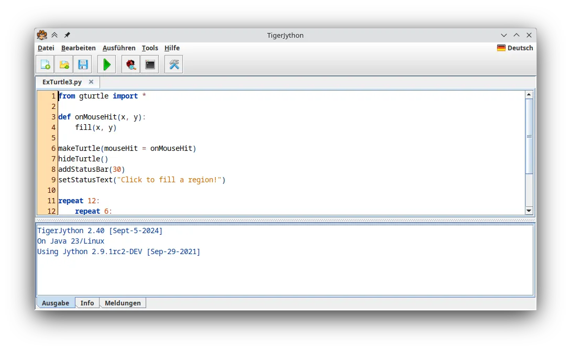Click 'repeat 6:' code line

94,211
